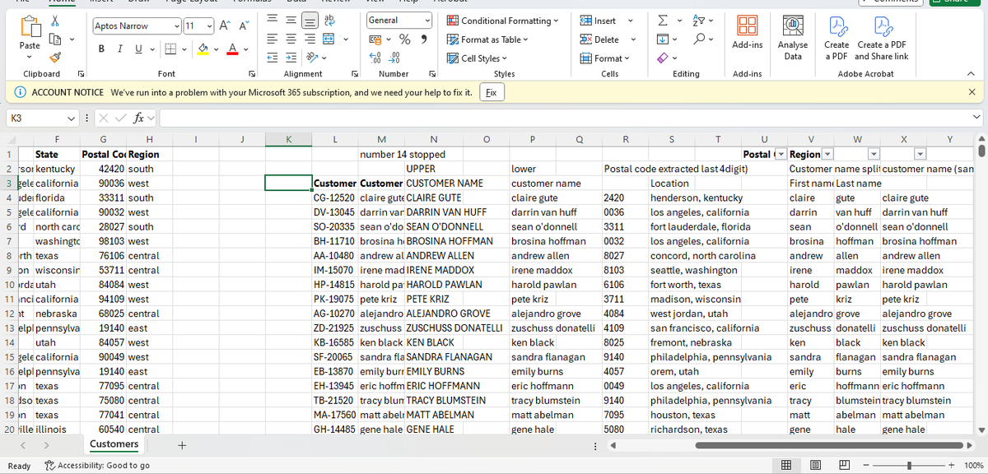Increase decimal places
The height and width of the screenshot is (474, 988).
(375, 57)
